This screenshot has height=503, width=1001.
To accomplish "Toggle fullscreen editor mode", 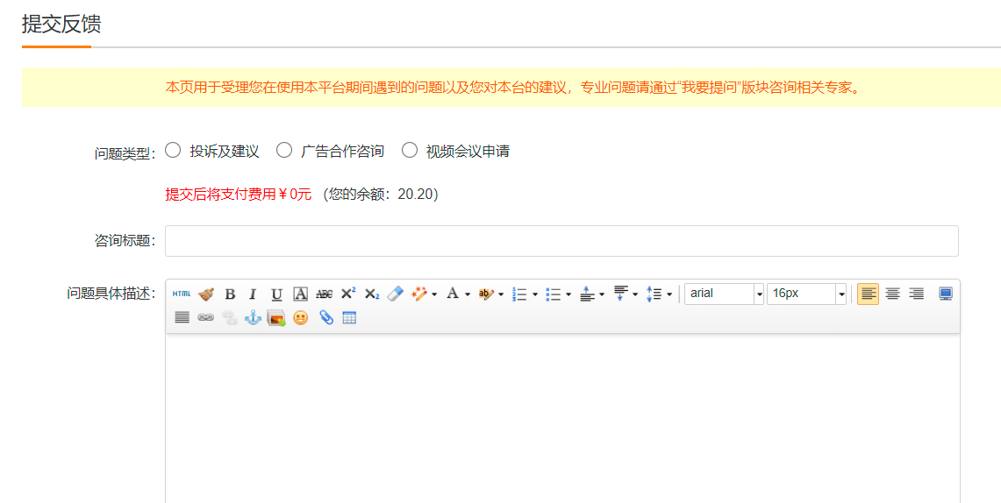I will (946, 294).
